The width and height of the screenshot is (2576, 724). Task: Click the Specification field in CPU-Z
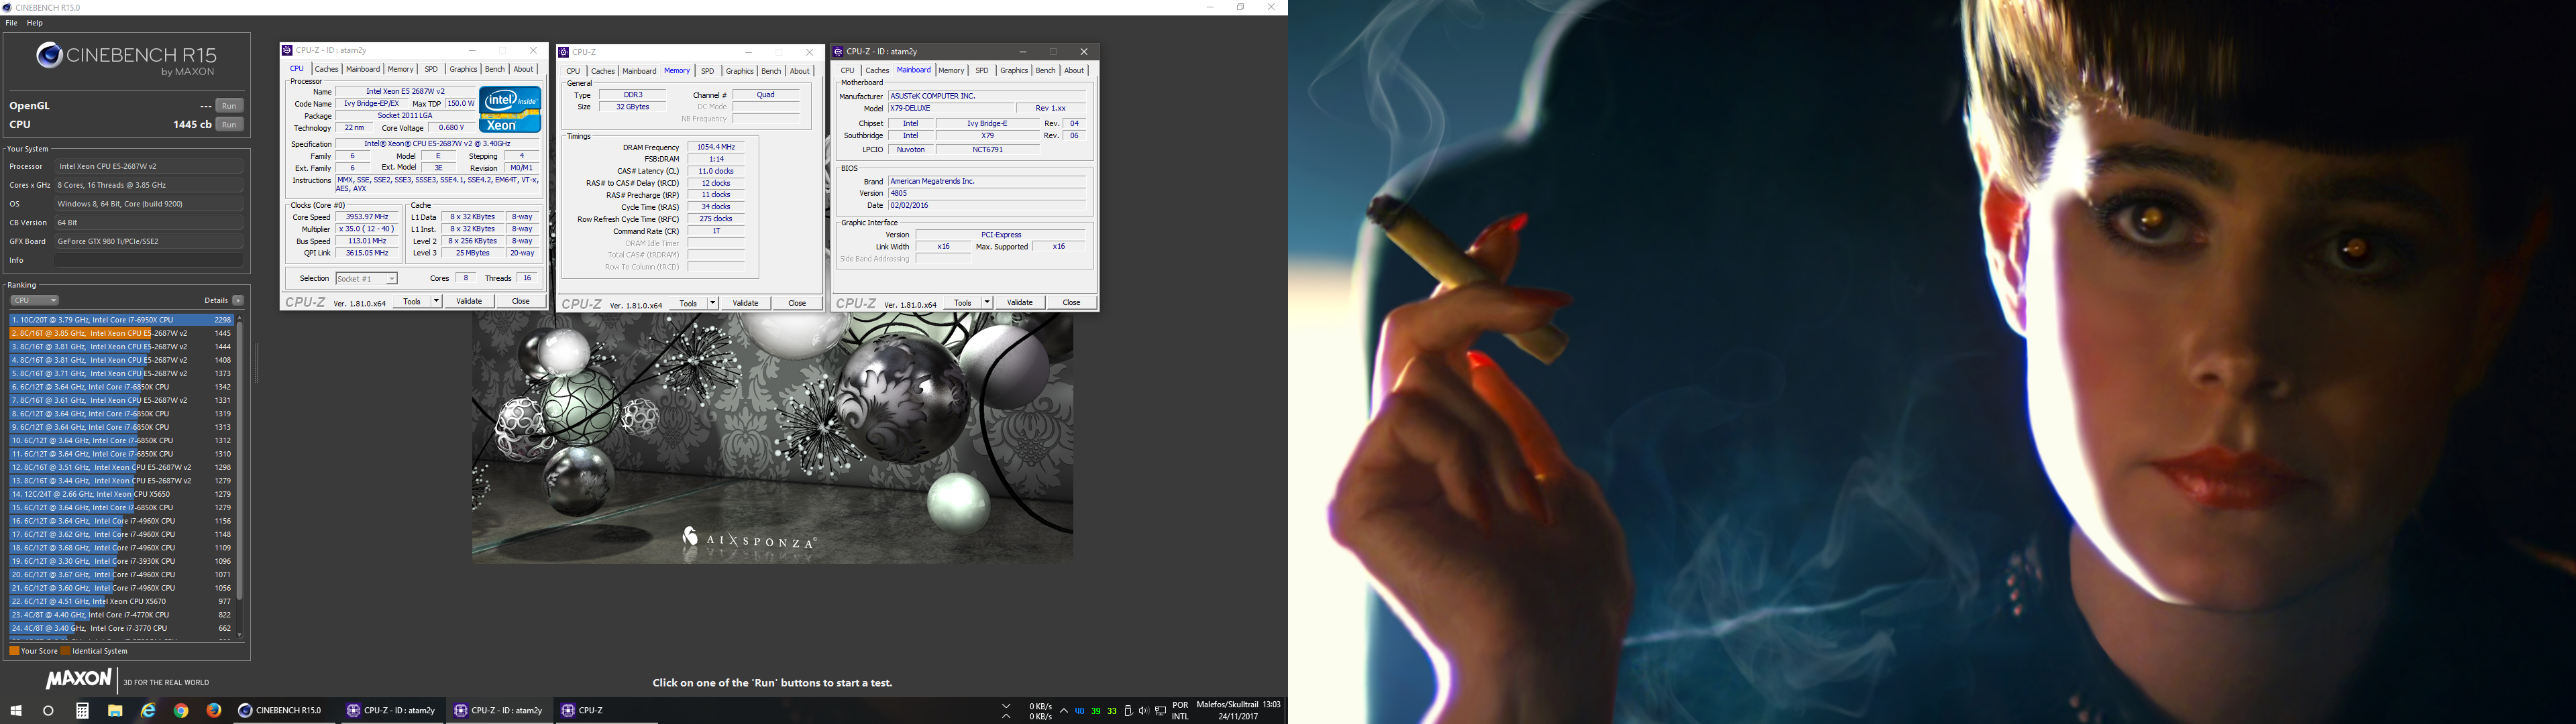[437, 144]
